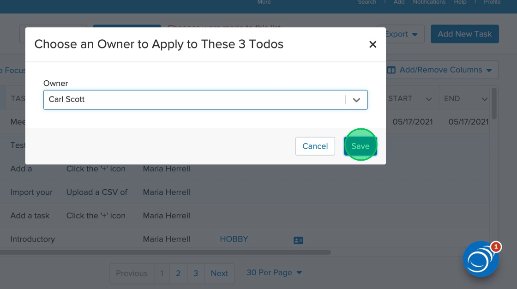
Task: Open 30 Per Page dropdown
Action: (274, 272)
